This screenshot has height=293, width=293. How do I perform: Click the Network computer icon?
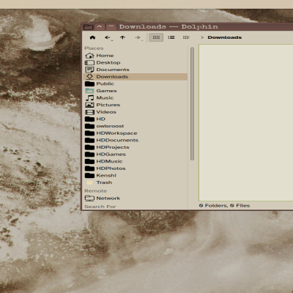click(89, 199)
